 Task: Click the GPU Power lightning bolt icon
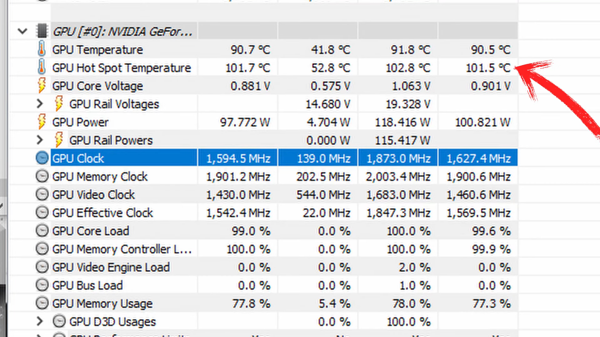42,122
